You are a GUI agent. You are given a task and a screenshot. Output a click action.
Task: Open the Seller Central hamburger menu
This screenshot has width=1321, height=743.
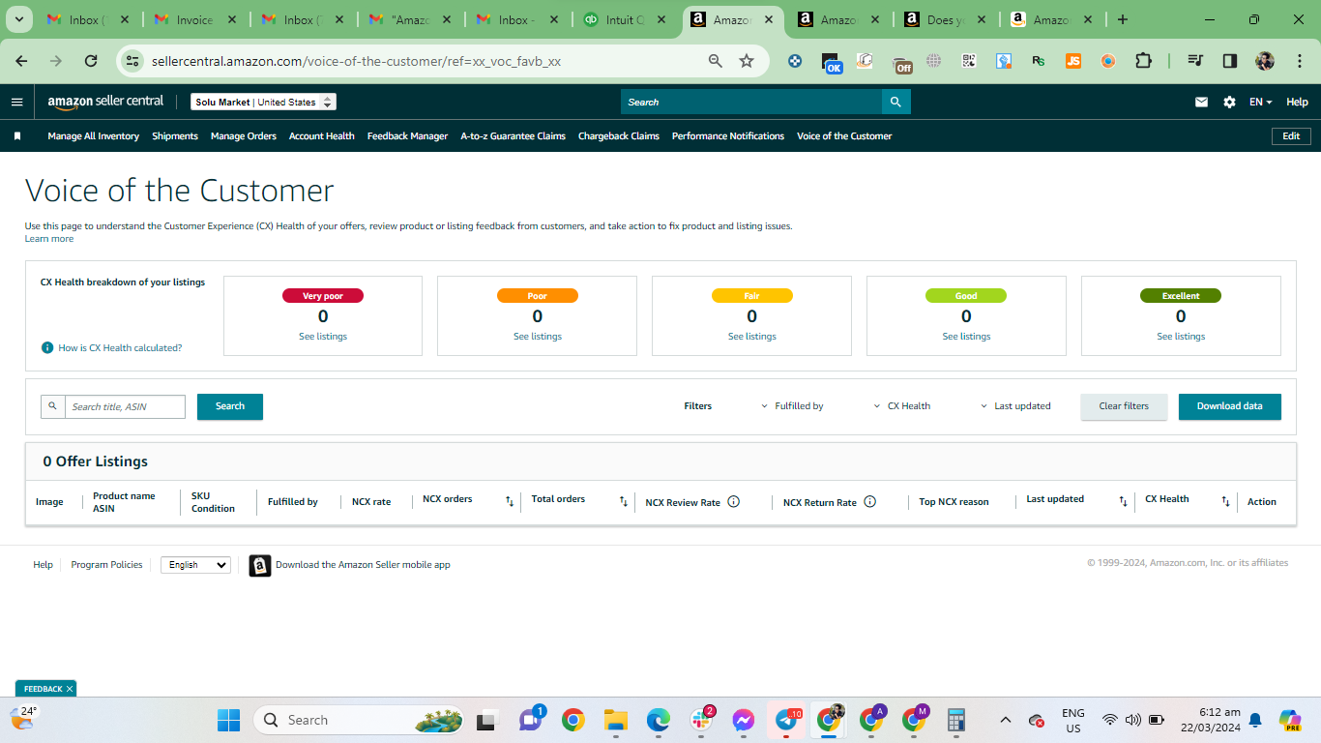pyautogui.click(x=16, y=102)
